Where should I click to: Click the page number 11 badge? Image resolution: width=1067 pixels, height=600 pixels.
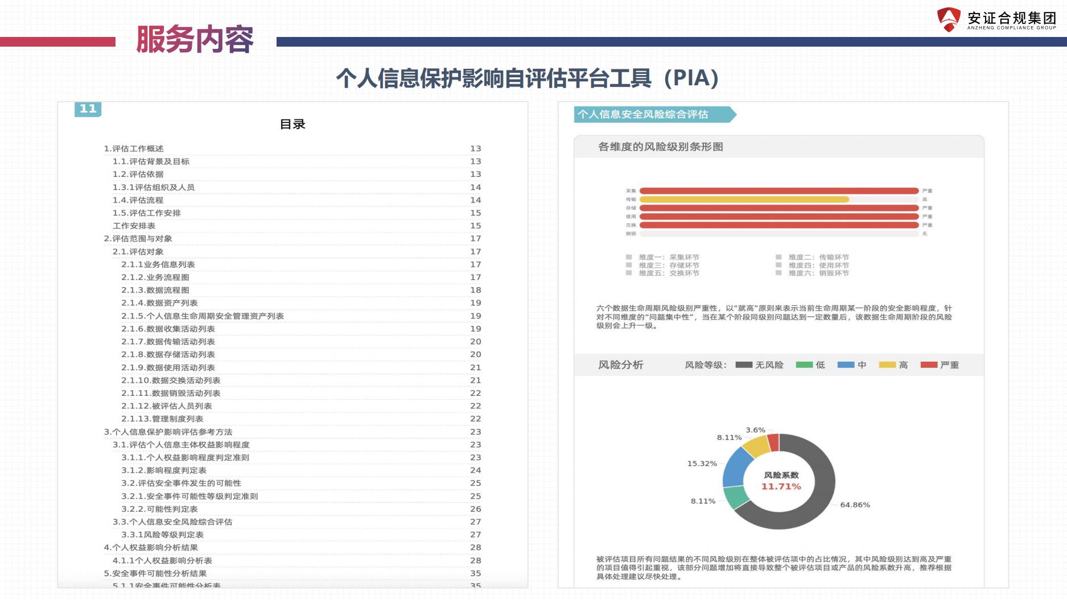(x=88, y=109)
